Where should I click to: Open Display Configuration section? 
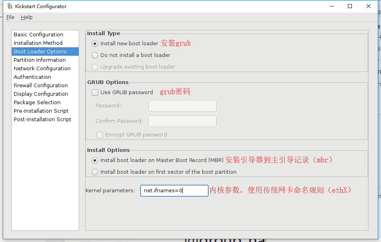tap(45, 94)
